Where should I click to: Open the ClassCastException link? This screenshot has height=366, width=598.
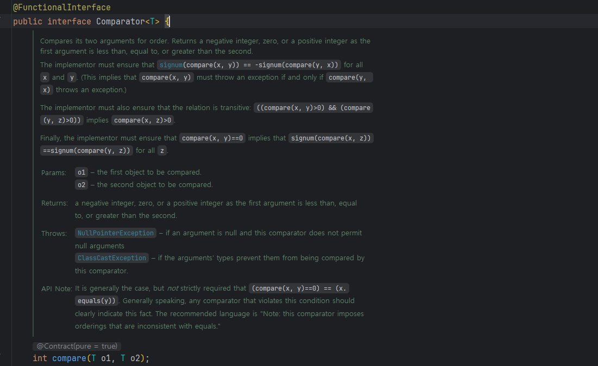[x=112, y=258]
